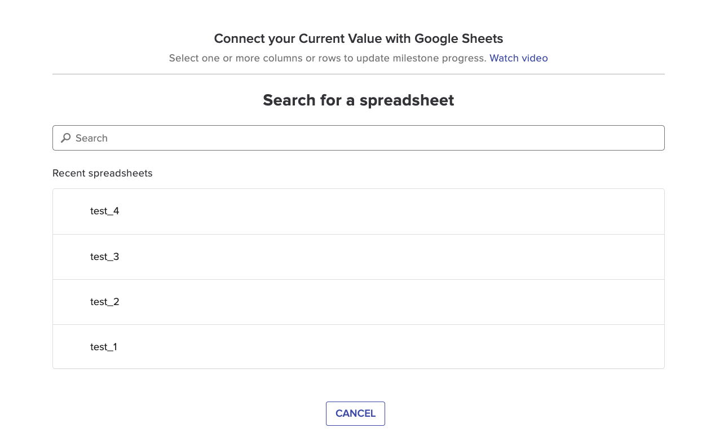
Task: Select the test_4 spreadsheet
Action: pos(359,211)
